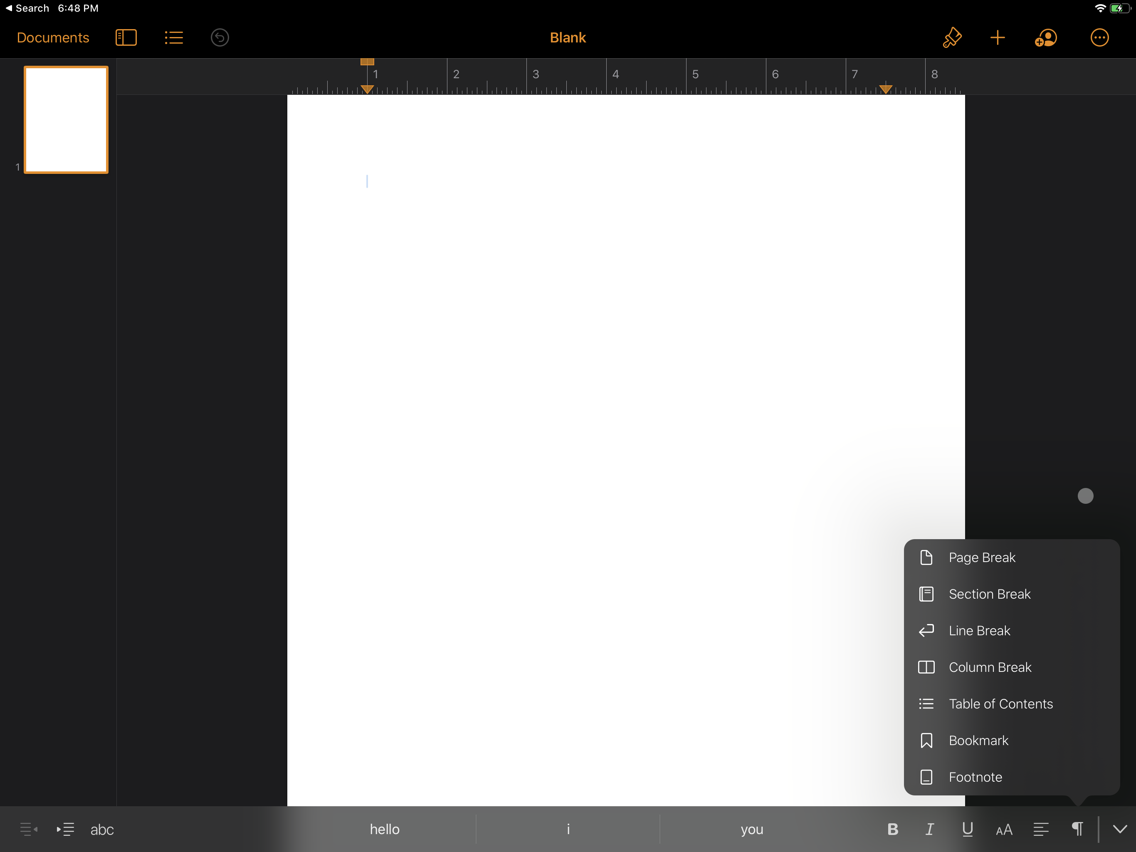The height and width of the screenshot is (852, 1136).
Task: Close the paragraph mark insert menu
Action: pos(1077,829)
